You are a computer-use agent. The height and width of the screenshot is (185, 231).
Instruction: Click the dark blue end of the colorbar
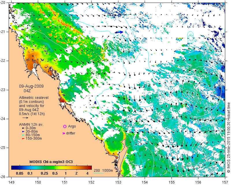(13, 168)
